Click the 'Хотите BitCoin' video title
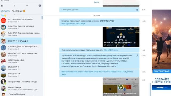Viewport: 171px width, 96px height. click(x=121, y=42)
